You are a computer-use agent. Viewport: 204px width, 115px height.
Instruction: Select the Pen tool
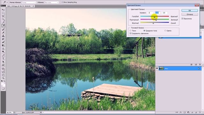(x=3, y=56)
